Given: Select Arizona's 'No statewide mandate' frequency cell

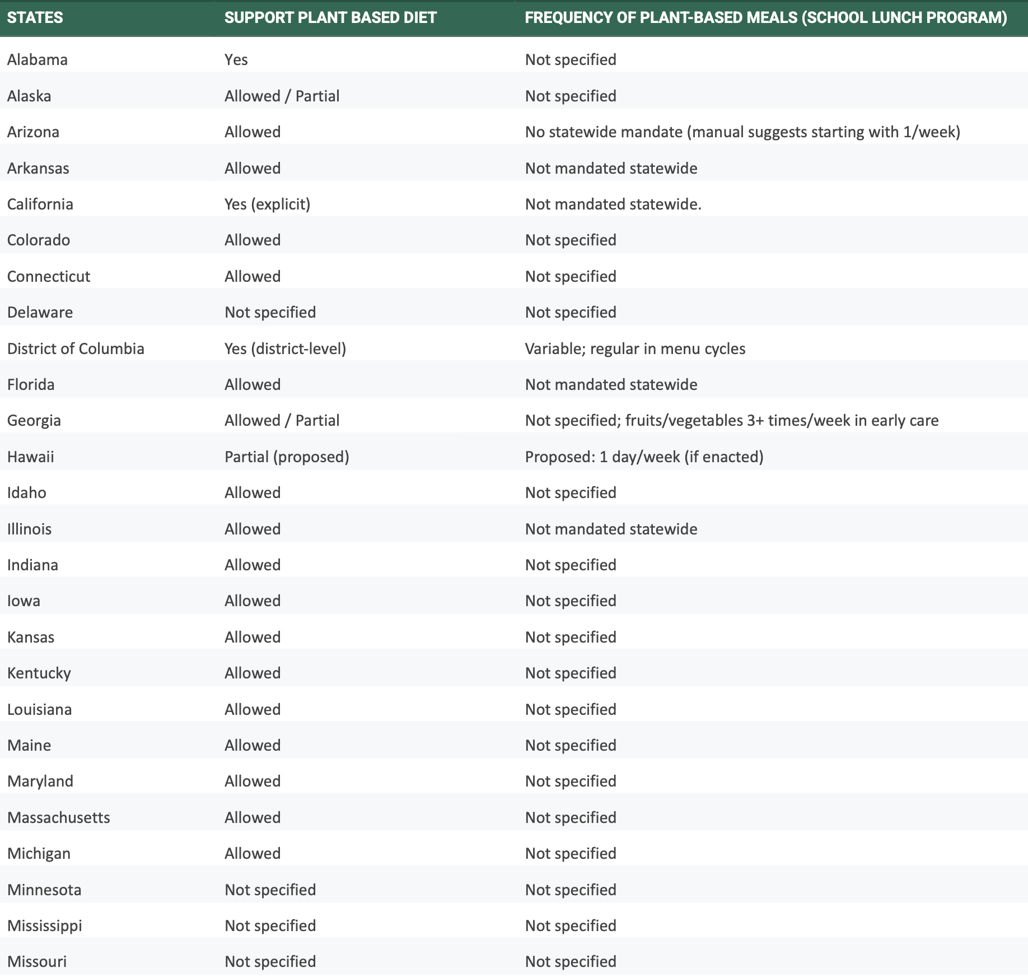Looking at the screenshot, I should (x=742, y=132).
